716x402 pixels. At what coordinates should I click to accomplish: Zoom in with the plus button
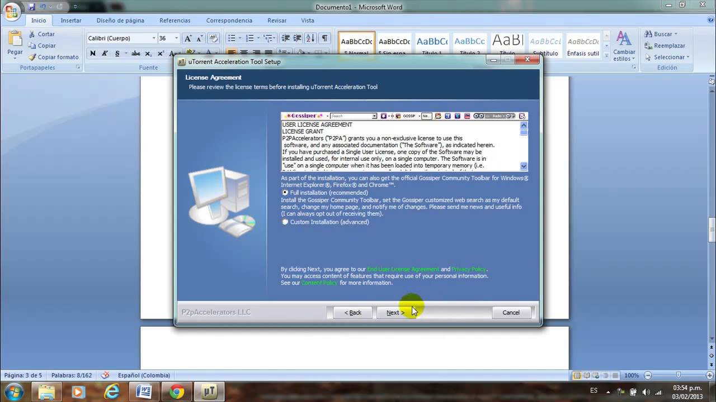click(x=709, y=375)
